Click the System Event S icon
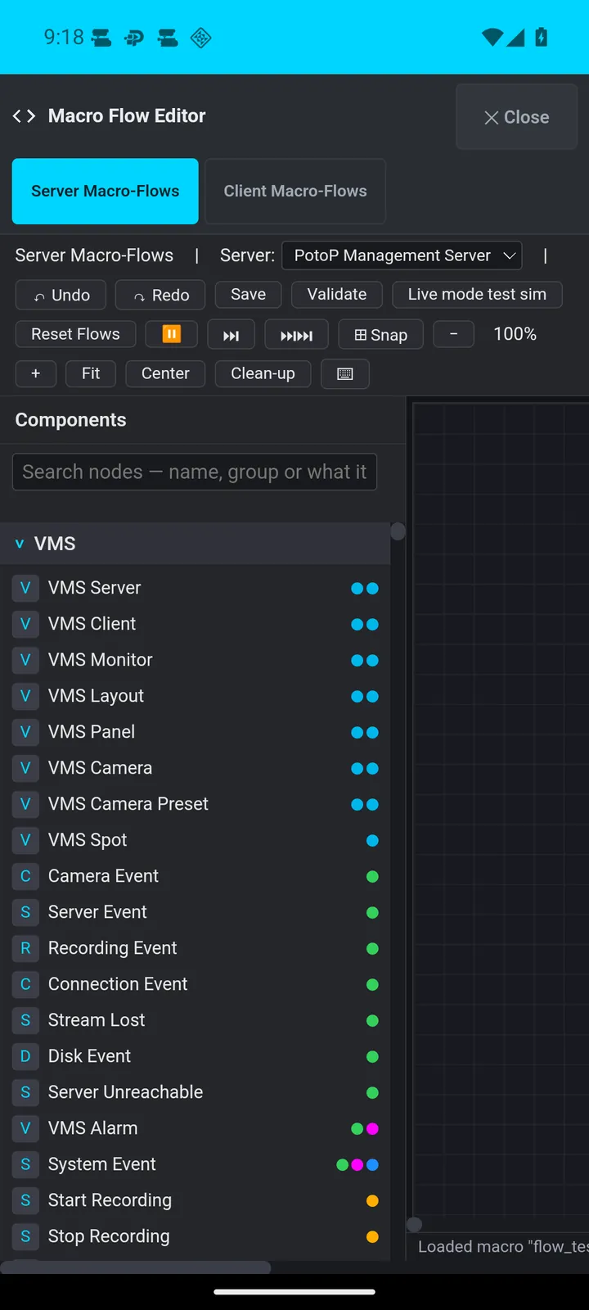589x1310 pixels. pyautogui.click(x=25, y=1164)
